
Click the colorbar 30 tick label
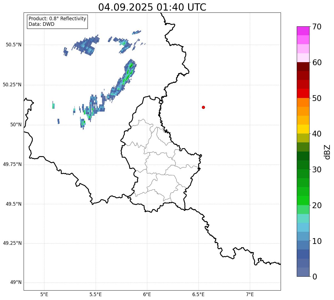point(317,170)
